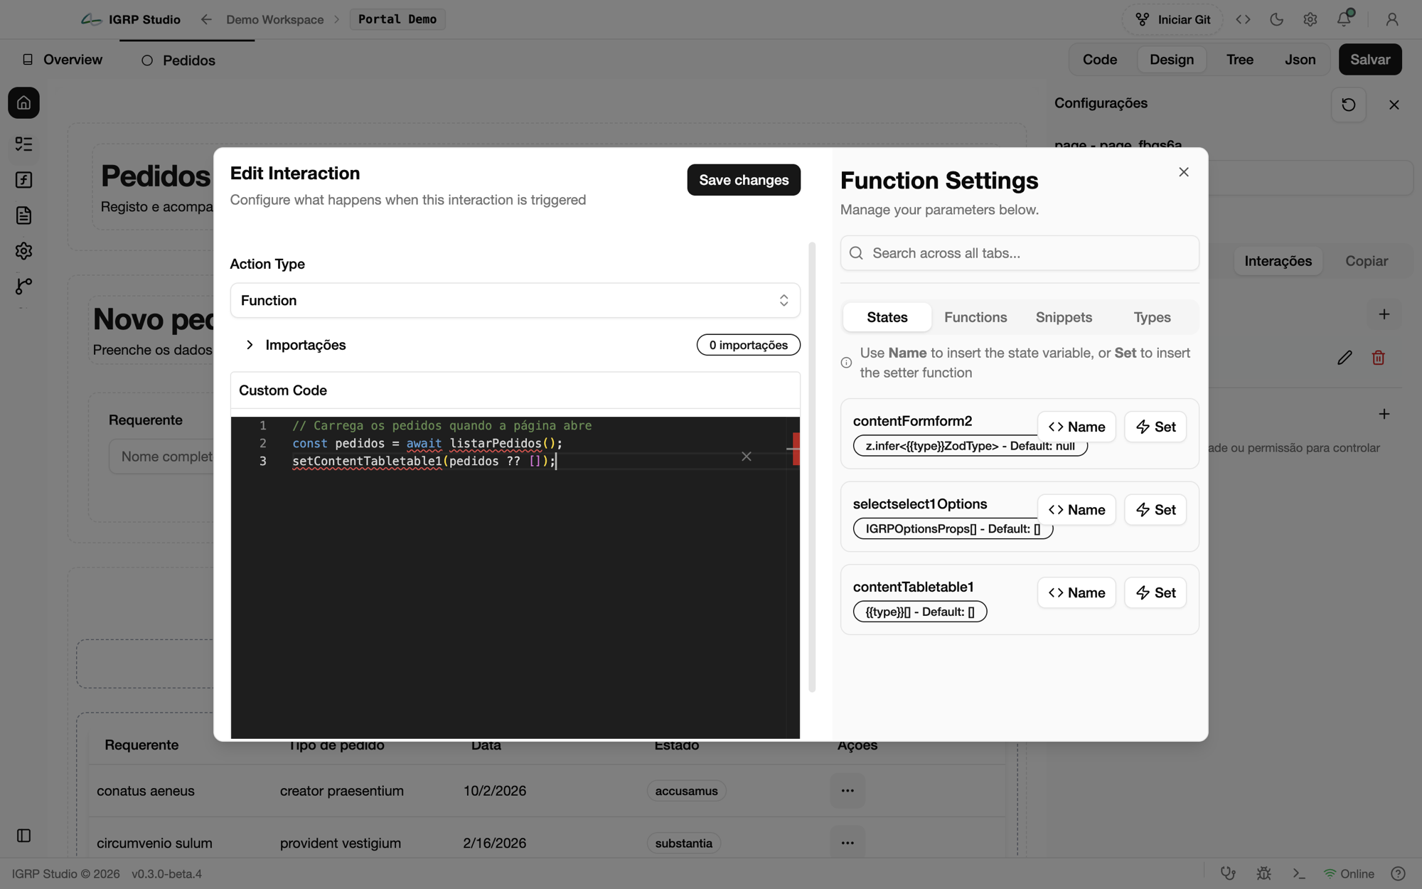Insert contentFormform2 Name variable
This screenshot has height=889, width=1422.
coord(1076,427)
